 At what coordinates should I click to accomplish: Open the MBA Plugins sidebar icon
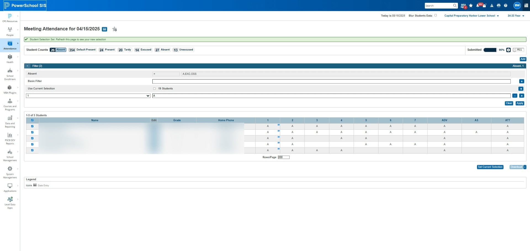[10, 87]
